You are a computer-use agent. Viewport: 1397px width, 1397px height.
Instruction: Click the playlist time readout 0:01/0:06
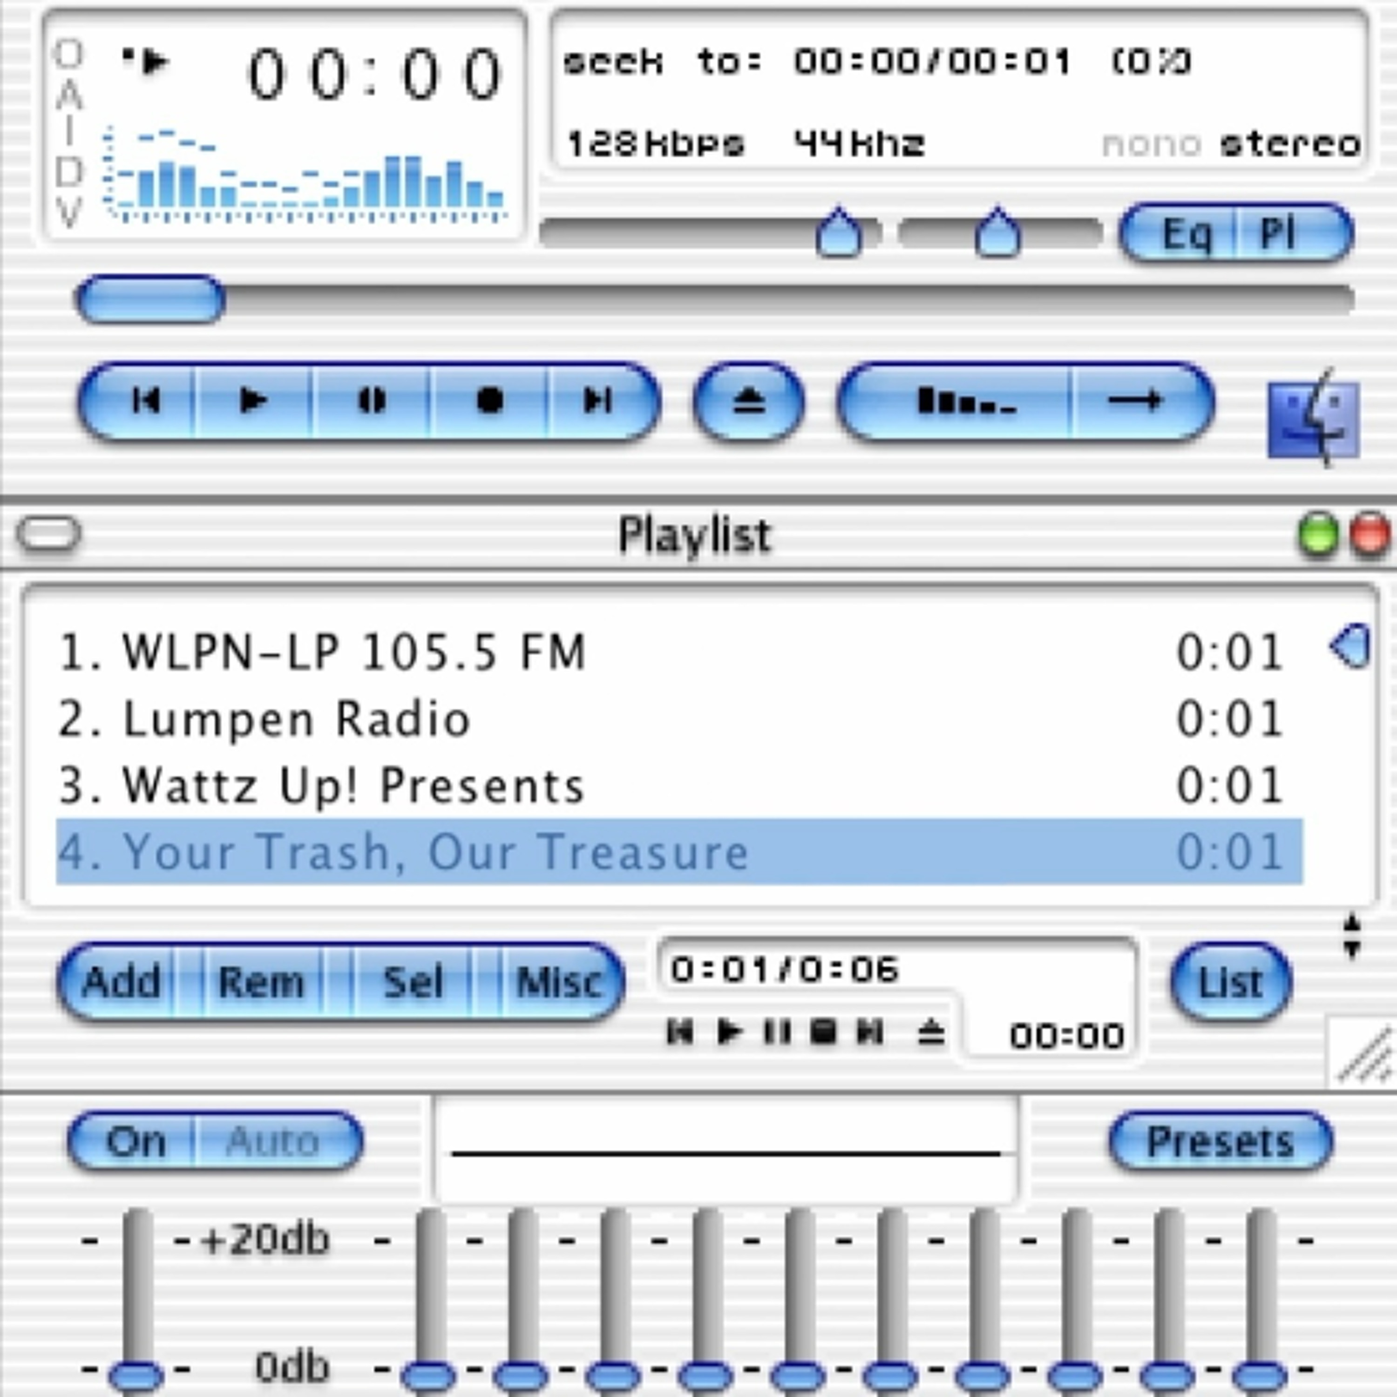(785, 969)
